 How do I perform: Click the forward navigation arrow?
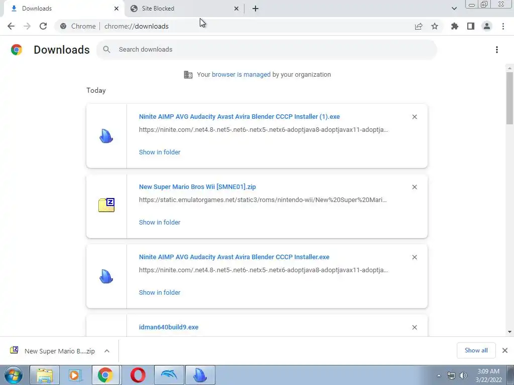coord(27,26)
